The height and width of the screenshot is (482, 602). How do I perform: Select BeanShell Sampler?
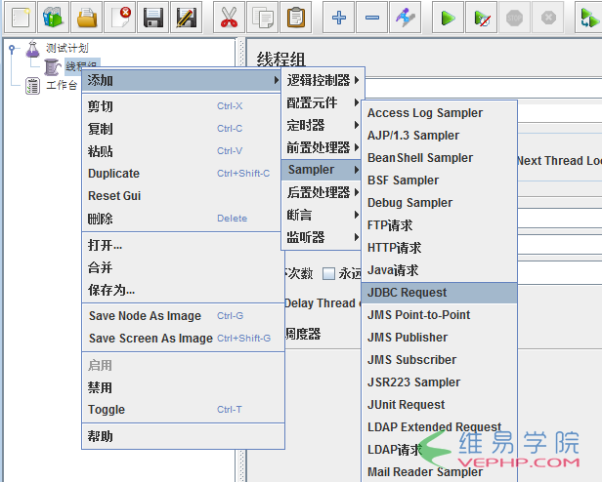point(439,158)
